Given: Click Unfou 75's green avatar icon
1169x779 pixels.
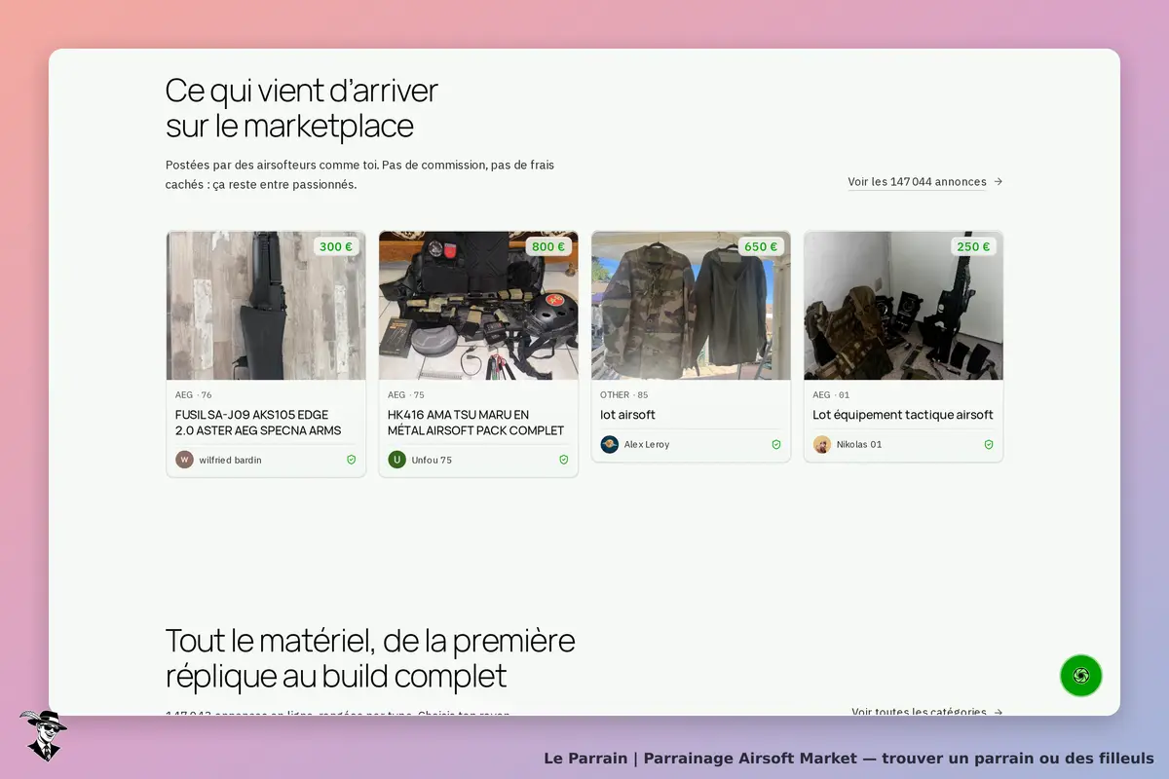Looking at the screenshot, I should [x=396, y=460].
